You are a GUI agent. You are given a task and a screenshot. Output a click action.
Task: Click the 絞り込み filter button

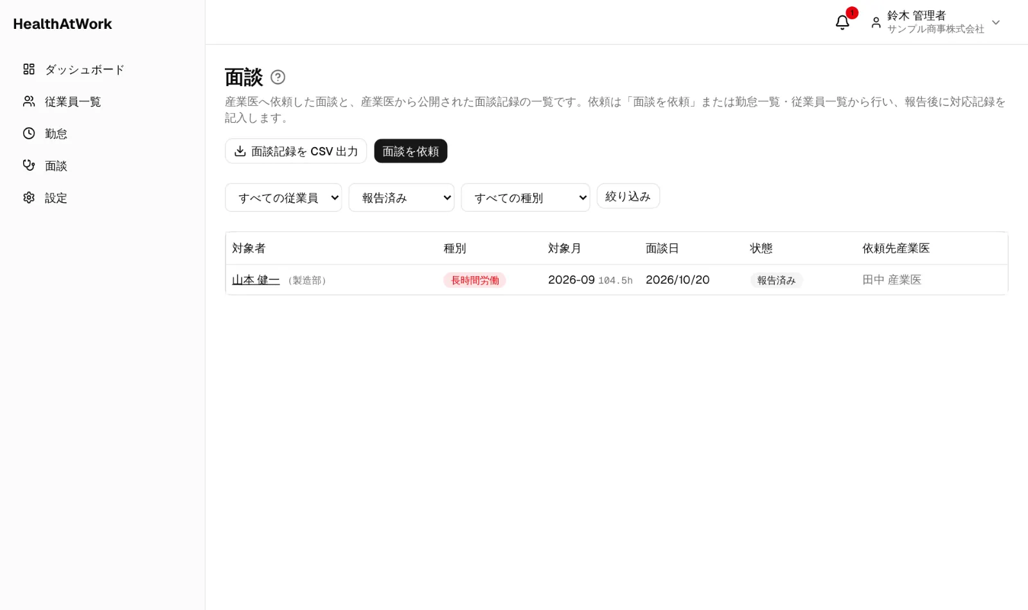628,196
